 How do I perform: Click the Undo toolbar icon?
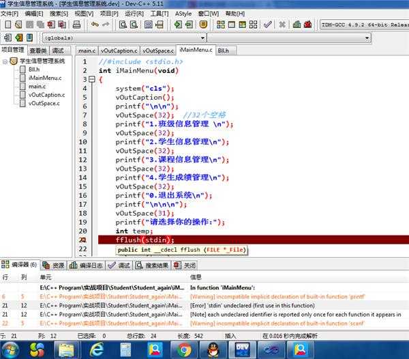(95, 25)
